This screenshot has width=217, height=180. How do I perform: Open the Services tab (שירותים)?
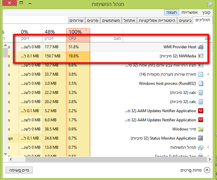[76, 21]
